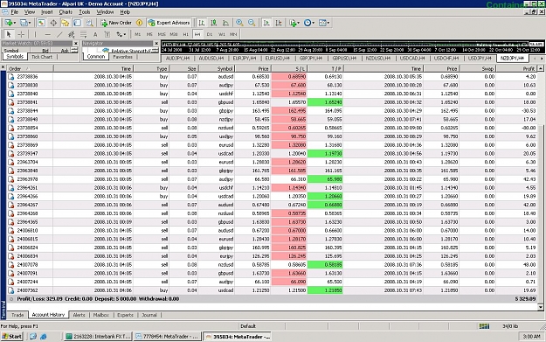The image size is (546, 342).
Task: Click the Zoom In magnifier icon
Action: [239, 23]
